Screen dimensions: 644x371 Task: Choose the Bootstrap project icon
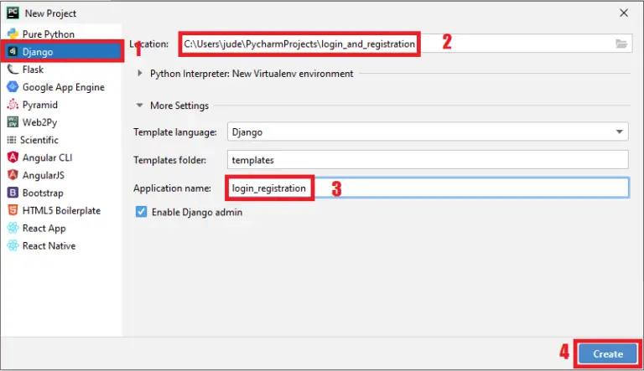[13, 193]
